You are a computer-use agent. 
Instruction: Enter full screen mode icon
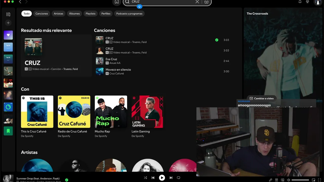[319, 180]
